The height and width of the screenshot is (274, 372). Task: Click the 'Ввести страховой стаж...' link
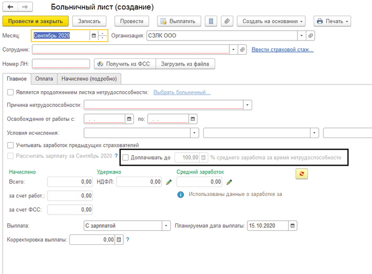click(x=282, y=50)
